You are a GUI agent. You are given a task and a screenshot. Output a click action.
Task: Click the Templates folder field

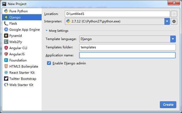(128, 47)
